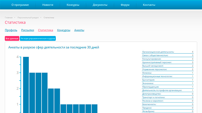The width and height of the screenshot is (202, 113).
Task: Select the Все данные filter button
Action: coord(12,38)
